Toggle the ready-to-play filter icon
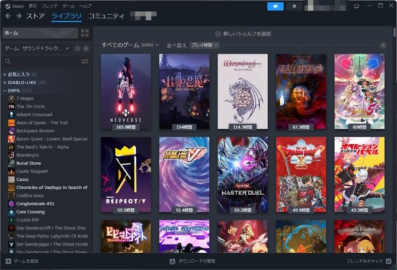The height and width of the screenshot is (270, 397). tap(86, 48)
